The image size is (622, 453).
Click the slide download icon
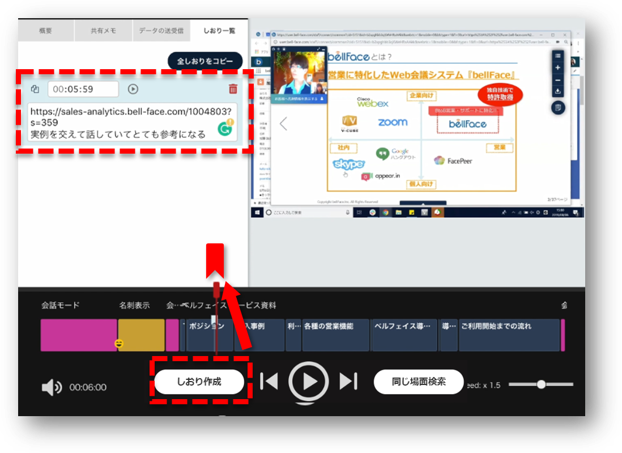[557, 91]
